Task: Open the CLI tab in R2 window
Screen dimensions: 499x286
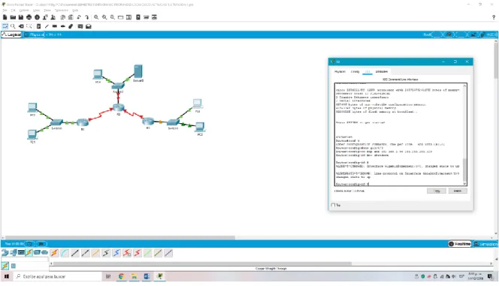Action: pos(367,71)
